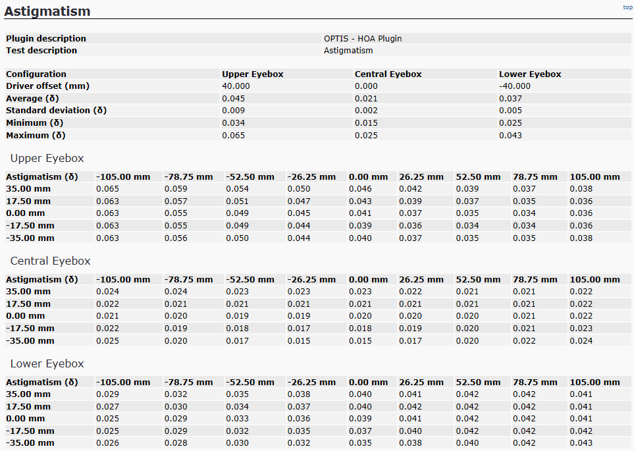This screenshot has height=451, width=634.
Task: Click the 'Average (δ)' row label
Action: [33, 99]
